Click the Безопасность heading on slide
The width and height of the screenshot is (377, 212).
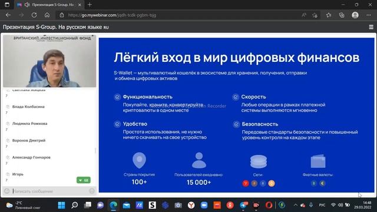tap(260, 124)
